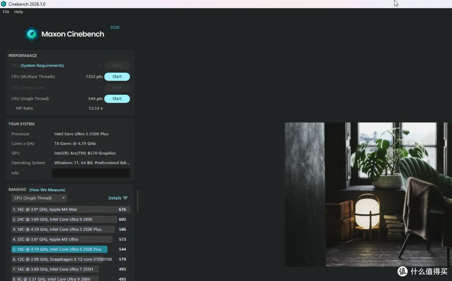
Task: Open the File menu
Action: coord(6,12)
